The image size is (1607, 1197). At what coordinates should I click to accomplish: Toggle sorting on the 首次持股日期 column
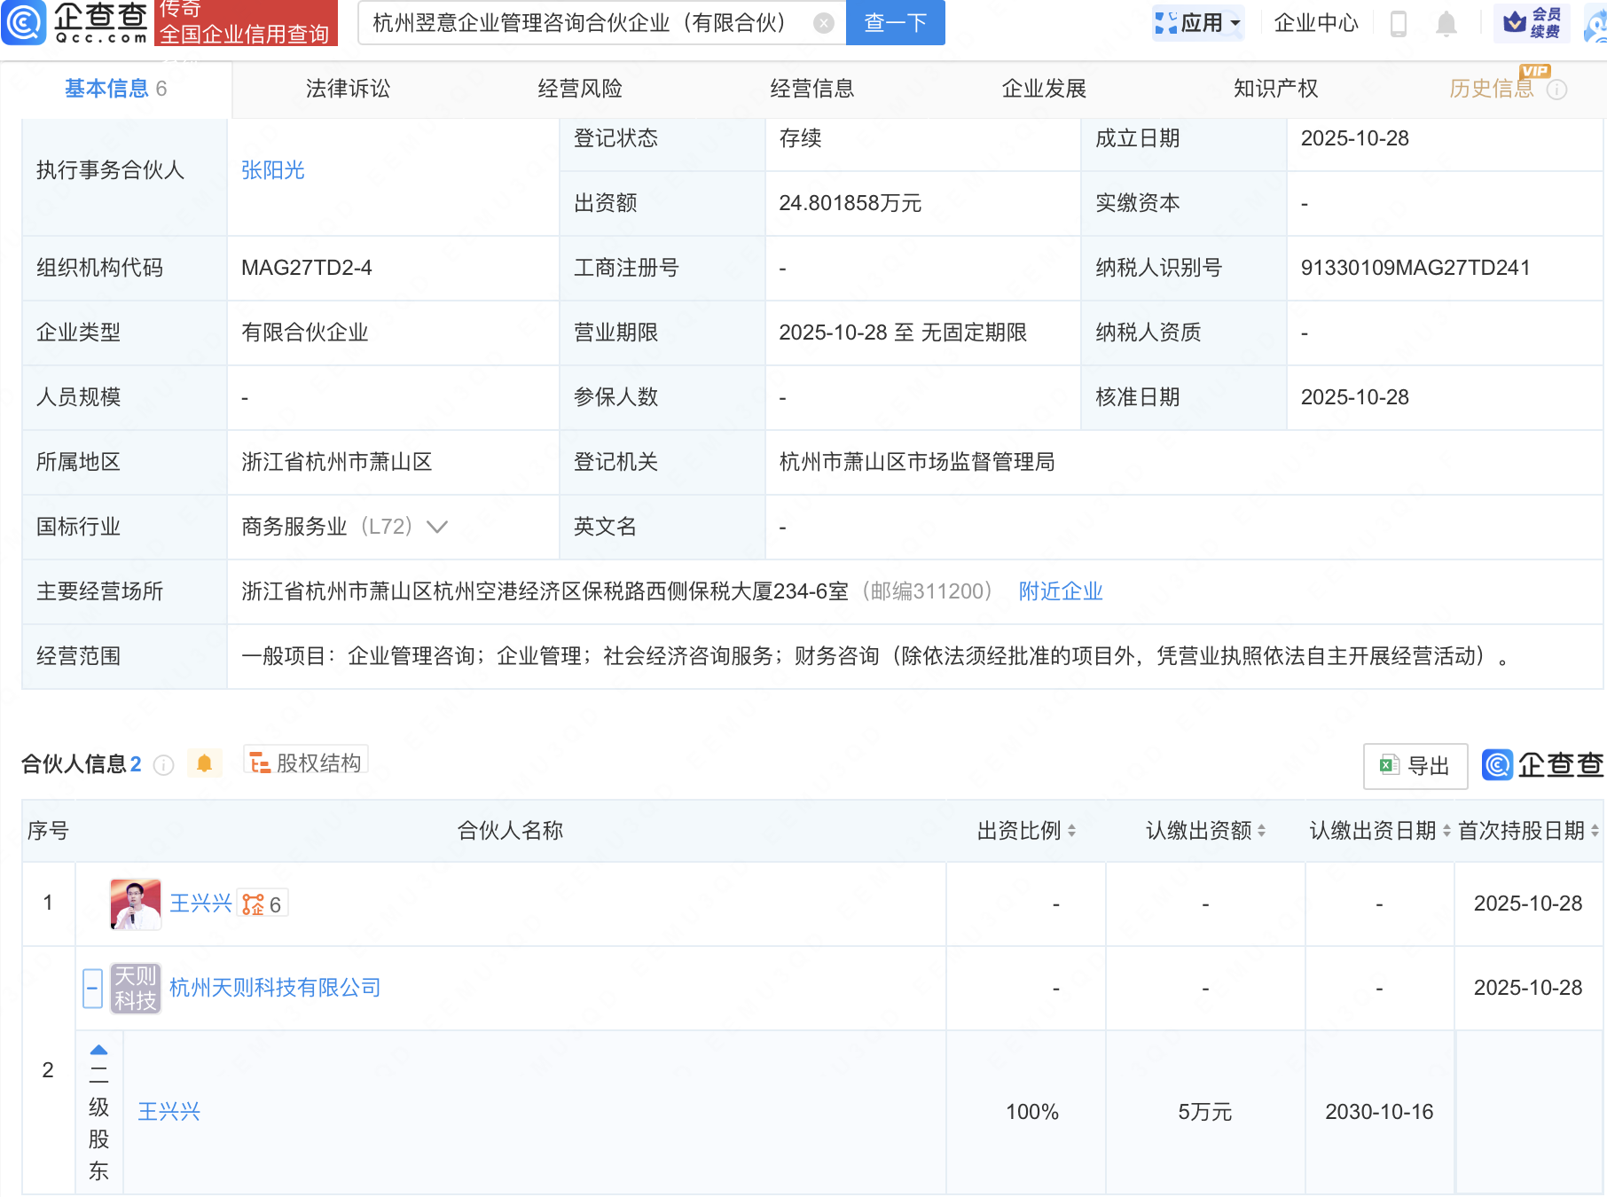click(1594, 831)
